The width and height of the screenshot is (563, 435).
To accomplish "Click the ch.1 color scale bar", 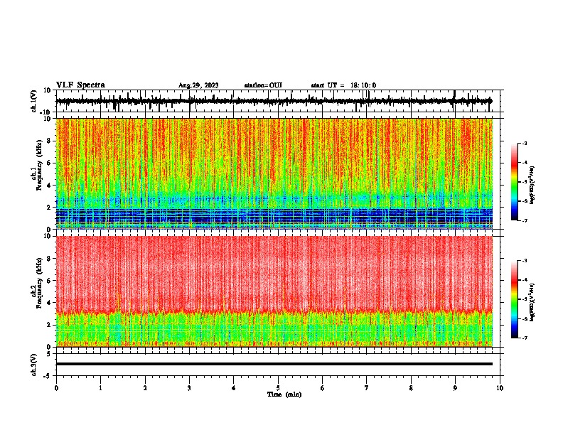I will [x=514, y=182].
